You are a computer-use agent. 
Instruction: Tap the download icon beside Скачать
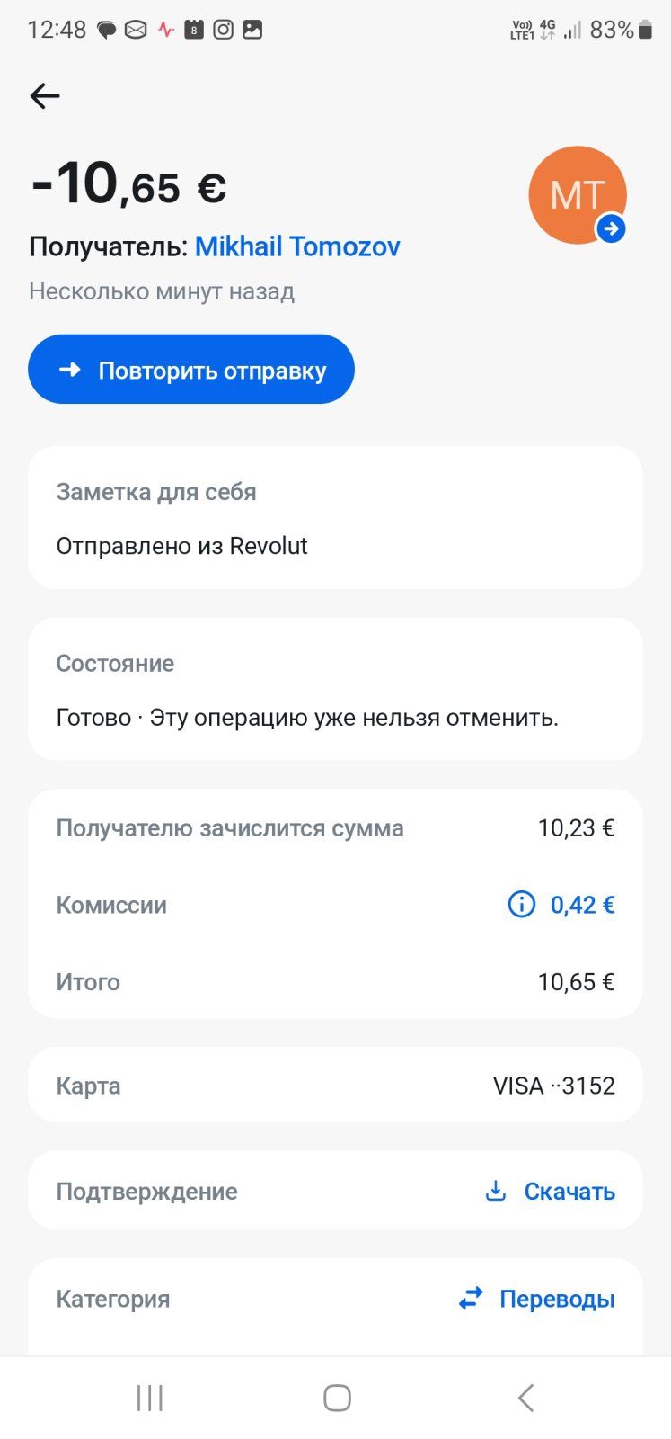coord(495,1191)
